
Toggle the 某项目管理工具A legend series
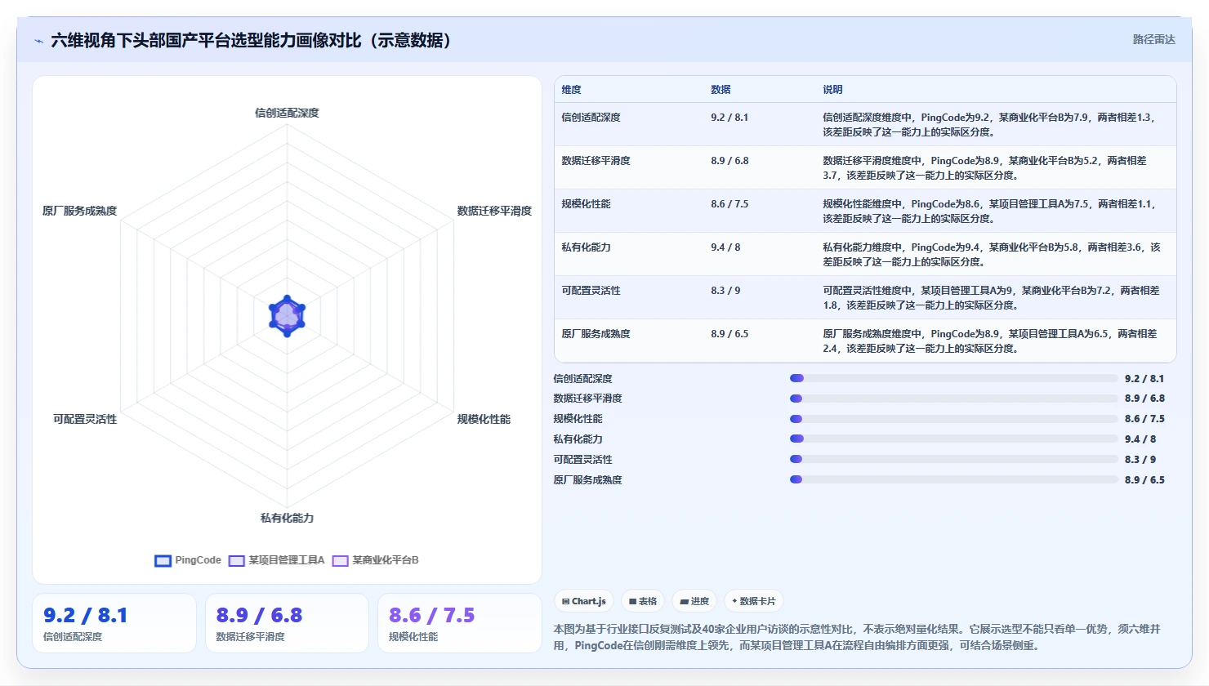point(277,560)
